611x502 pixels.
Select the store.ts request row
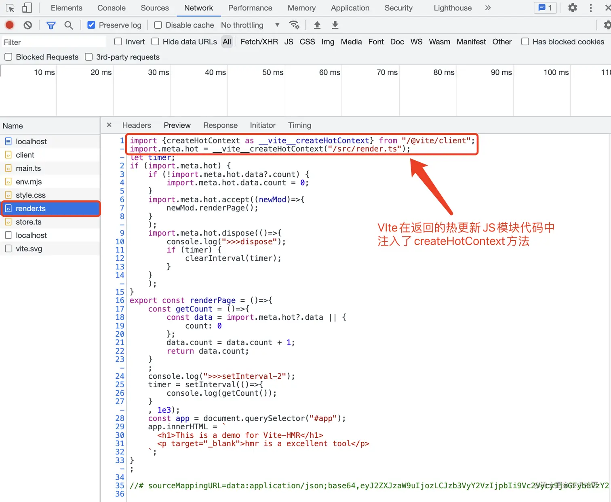50,222
